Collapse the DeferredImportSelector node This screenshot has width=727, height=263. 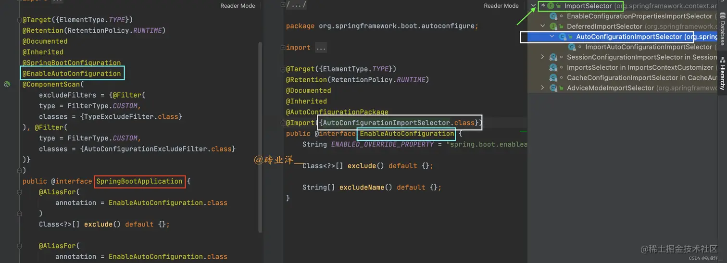click(x=543, y=26)
